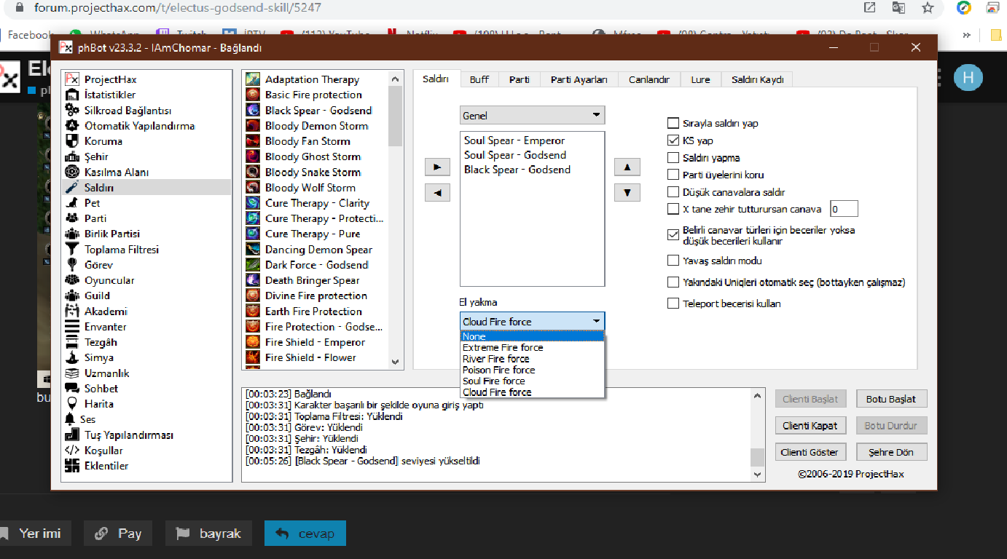1007x559 pixels.
Task: Click the Harita map pin icon
Action: coord(72,404)
